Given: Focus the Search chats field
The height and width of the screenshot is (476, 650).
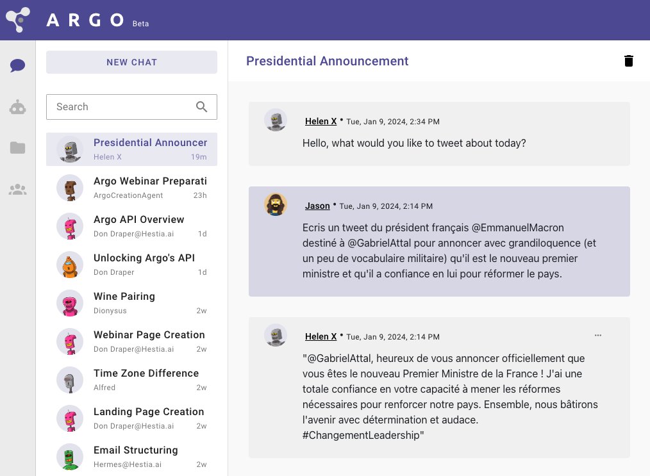Looking at the screenshot, I should point(131,107).
